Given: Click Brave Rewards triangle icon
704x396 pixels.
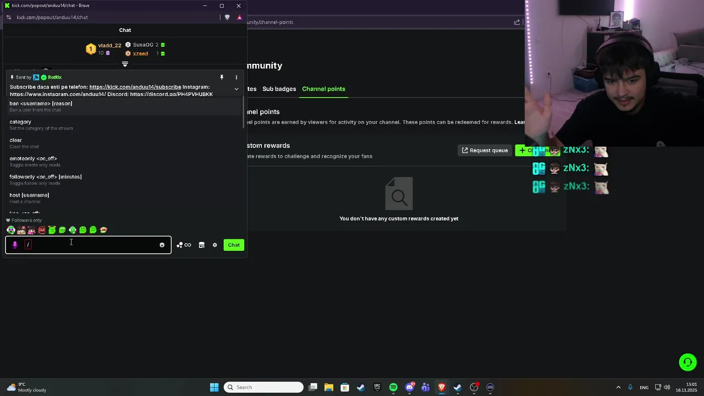Looking at the screenshot, I should [x=239, y=17].
